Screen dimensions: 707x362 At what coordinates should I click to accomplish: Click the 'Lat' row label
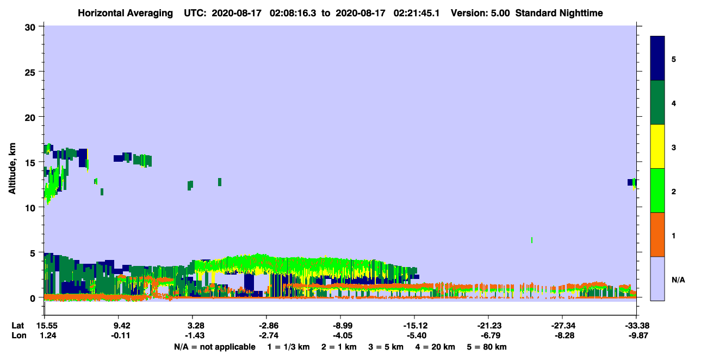point(17,326)
